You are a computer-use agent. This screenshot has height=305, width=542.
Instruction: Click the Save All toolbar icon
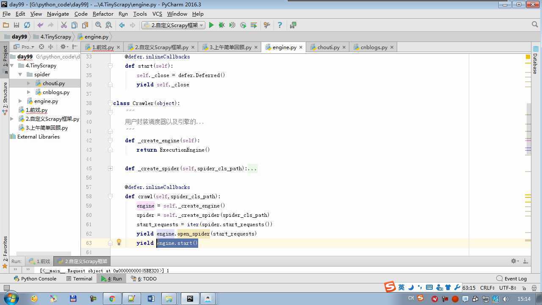coord(17,25)
